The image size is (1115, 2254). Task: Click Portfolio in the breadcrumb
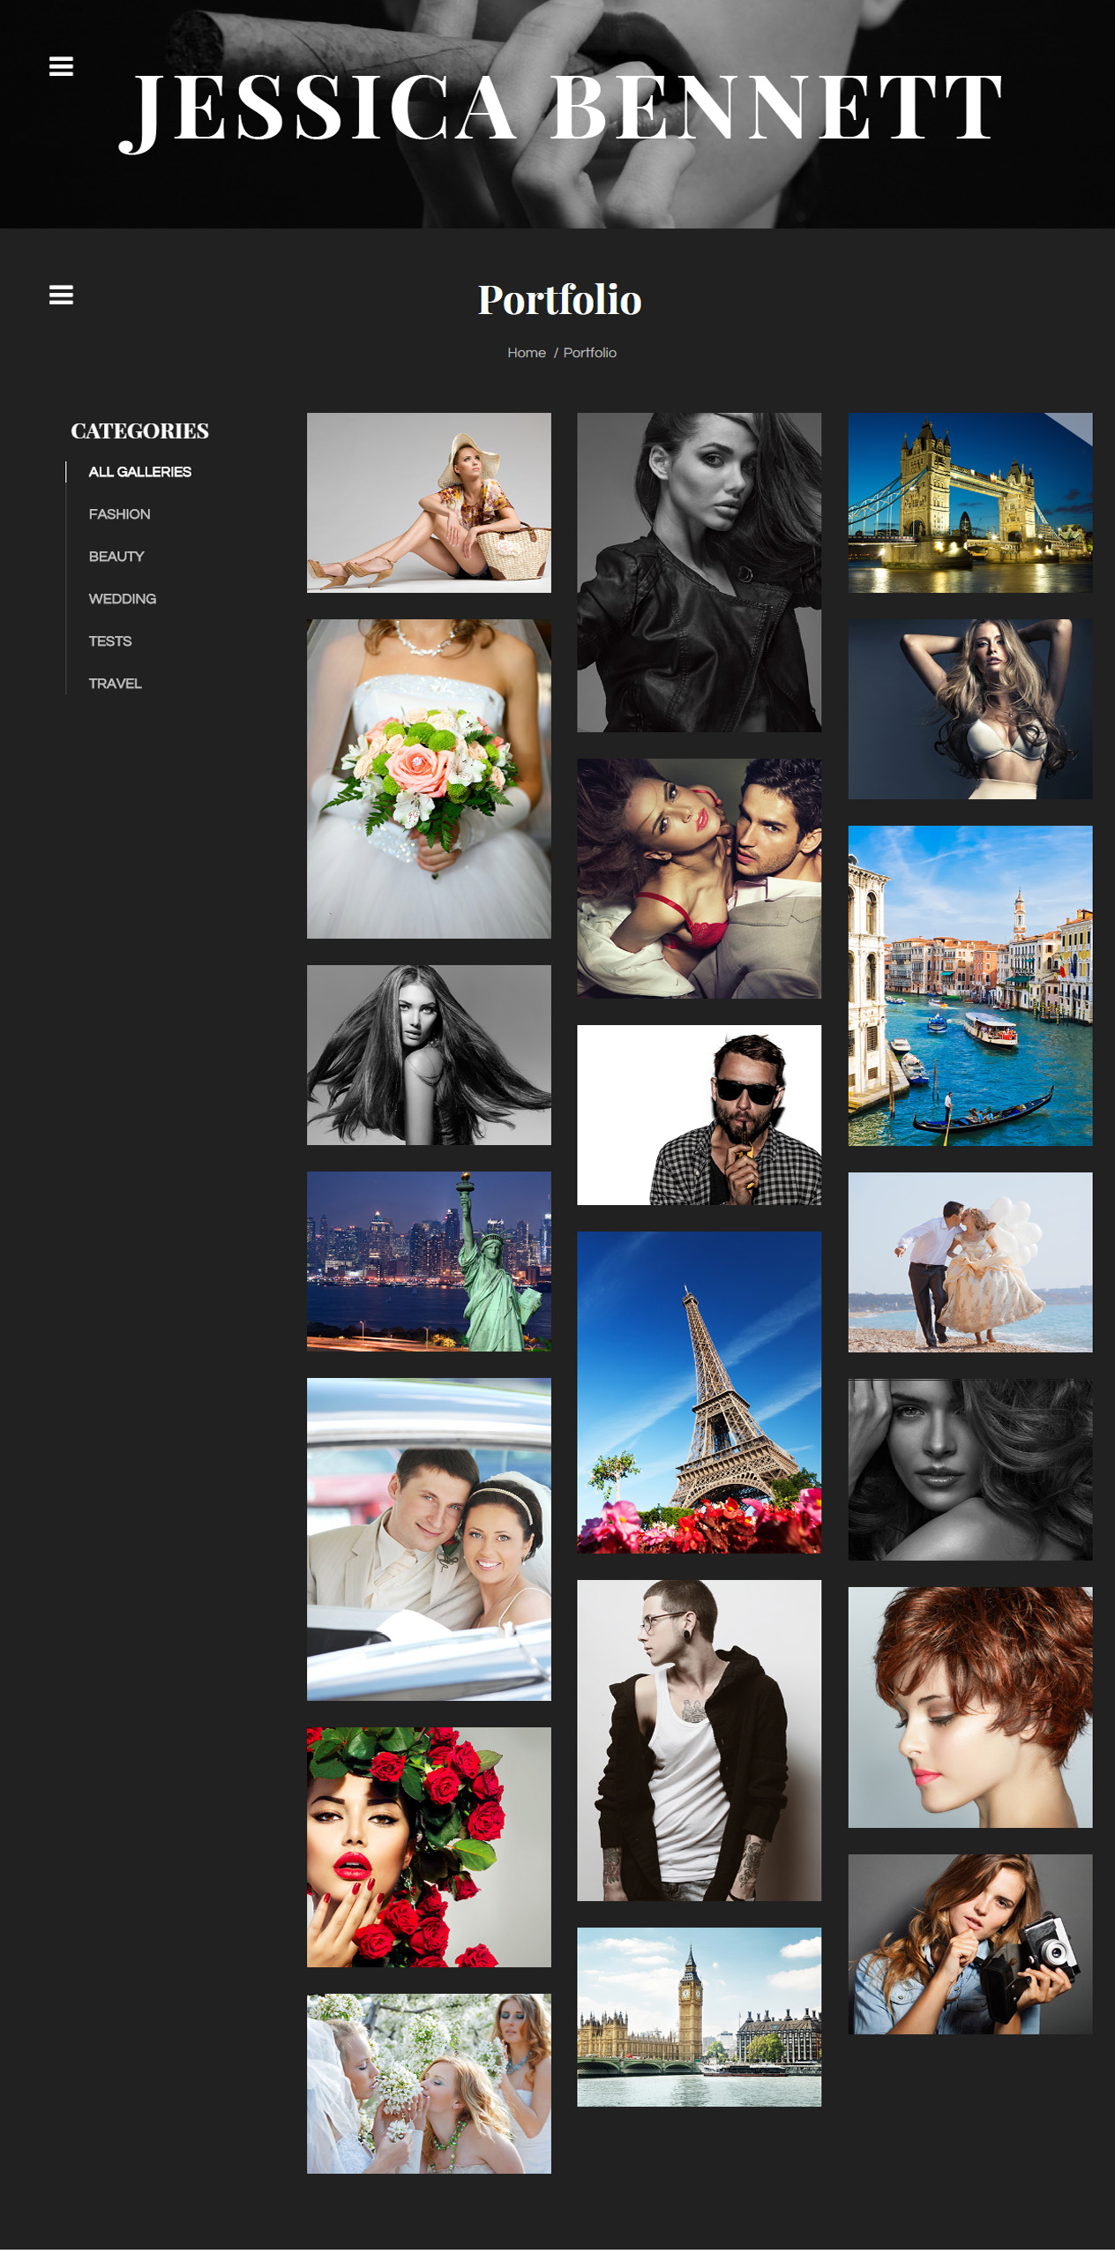pyautogui.click(x=590, y=353)
